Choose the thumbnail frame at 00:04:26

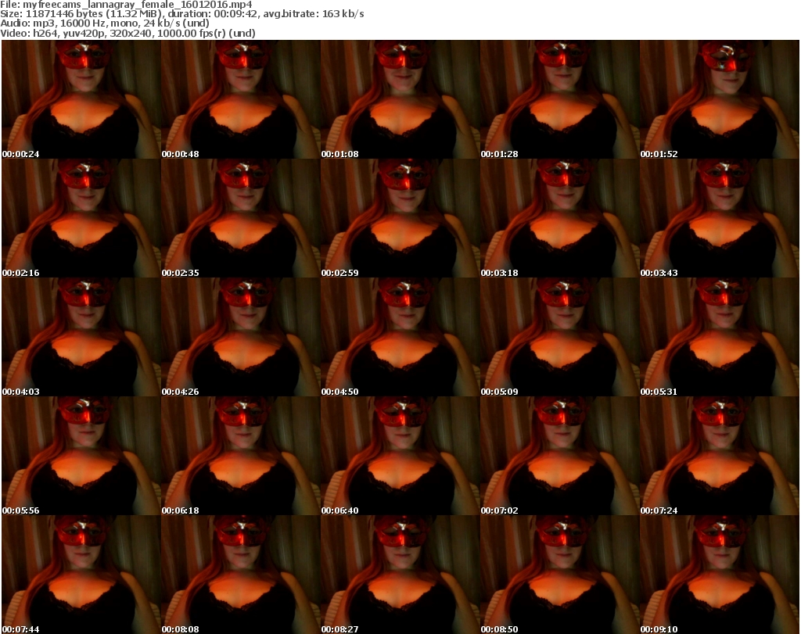coord(241,338)
